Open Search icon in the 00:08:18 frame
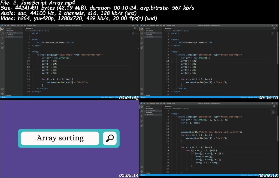Viewport: 279px width, 178px height. pyautogui.click(x=142, y=111)
